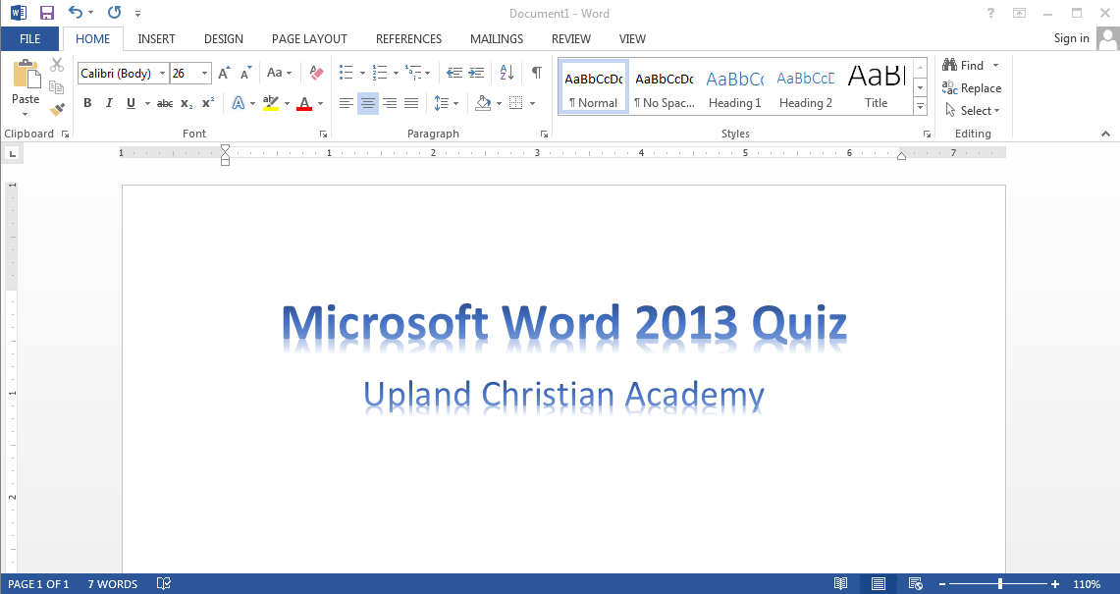The image size is (1120, 594).
Task: Decrease the paragraph indent
Action: pyautogui.click(x=454, y=73)
